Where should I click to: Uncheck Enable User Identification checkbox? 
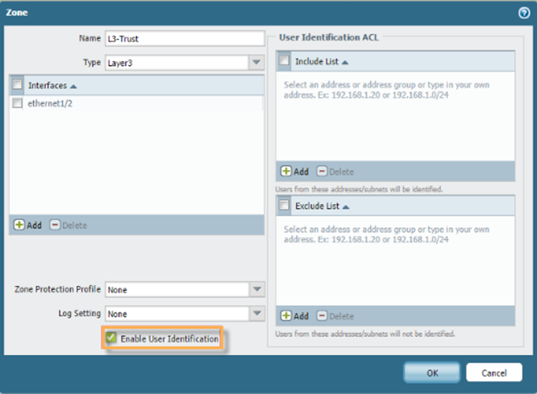(111, 338)
